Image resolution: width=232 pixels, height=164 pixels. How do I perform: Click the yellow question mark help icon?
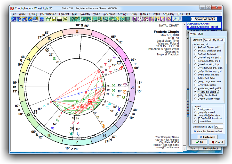[x=151, y=19]
